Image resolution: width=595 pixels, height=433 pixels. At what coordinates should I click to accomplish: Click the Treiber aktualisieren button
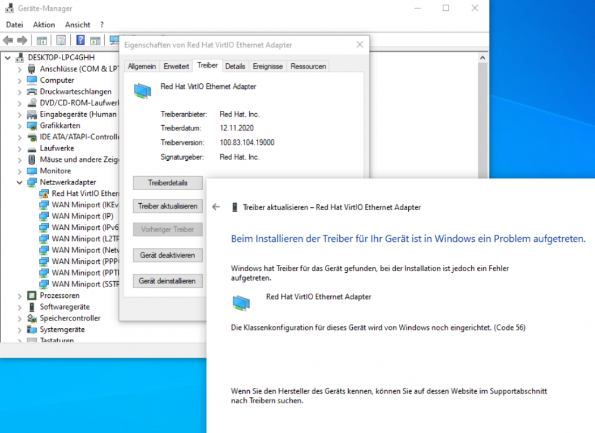tap(168, 206)
